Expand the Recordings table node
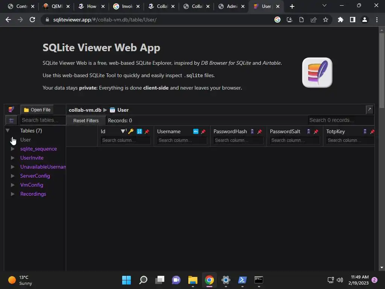This screenshot has width=385, height=289. (x=12, y=194)
